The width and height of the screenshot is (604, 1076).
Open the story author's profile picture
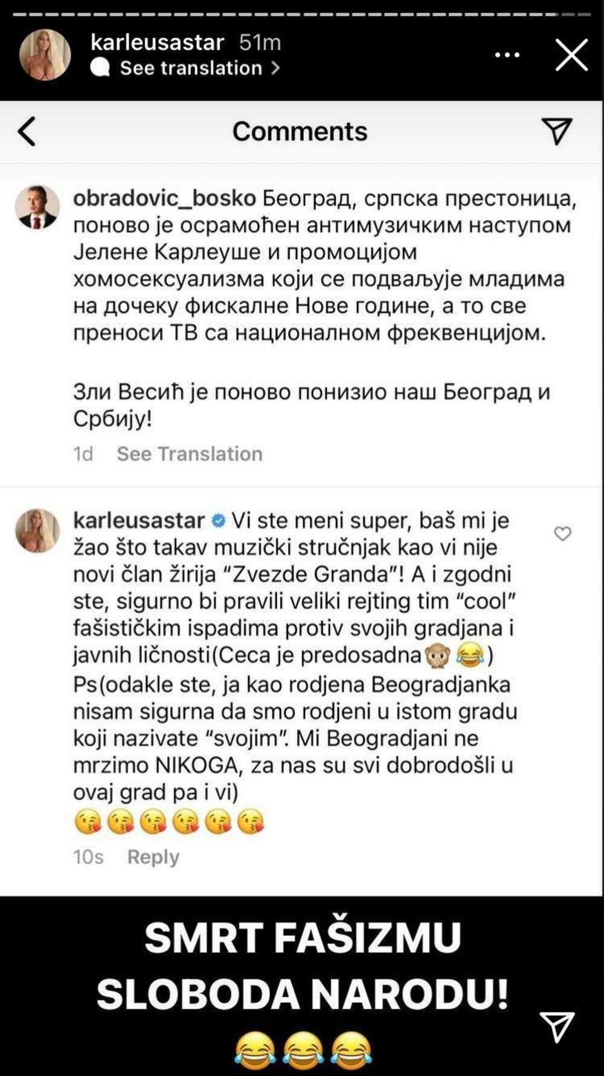(45, 54)
